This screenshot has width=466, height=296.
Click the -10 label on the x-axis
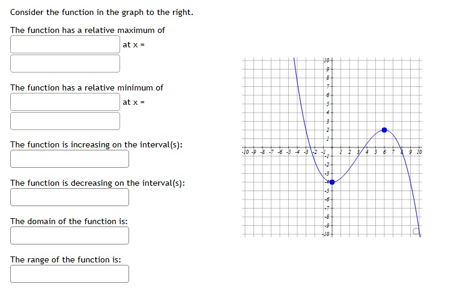coord(246,152)
